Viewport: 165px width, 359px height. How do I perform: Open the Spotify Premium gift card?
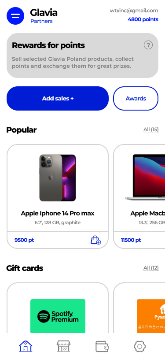(x=58, y=316)
